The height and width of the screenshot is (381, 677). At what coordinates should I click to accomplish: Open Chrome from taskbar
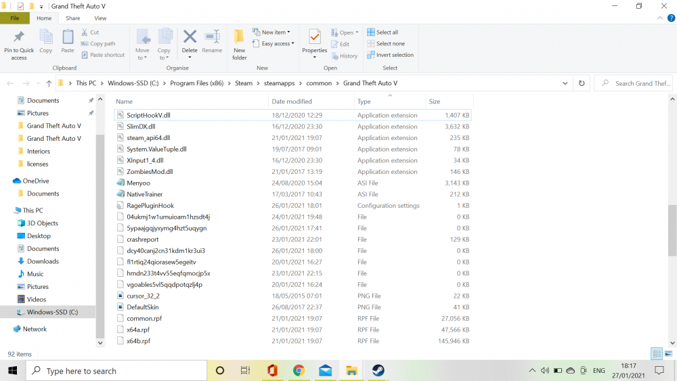click(299, 371)
